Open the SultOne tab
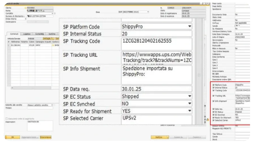This screenshot has width=253, height=144. coord(52,34)
